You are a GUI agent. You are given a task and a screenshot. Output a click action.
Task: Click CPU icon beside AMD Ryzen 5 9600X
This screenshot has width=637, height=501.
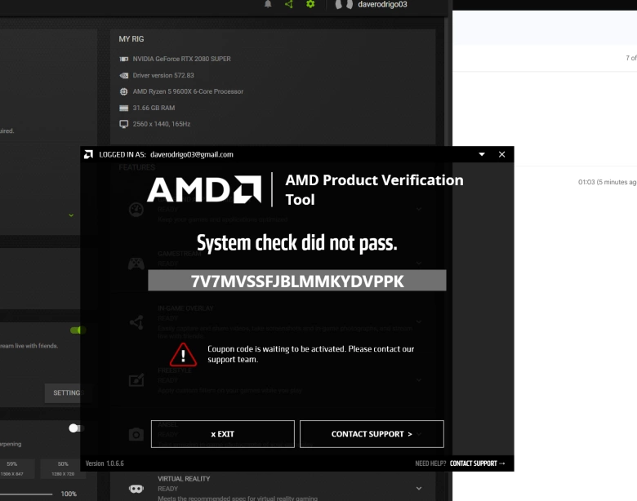[x=124, y=91]
